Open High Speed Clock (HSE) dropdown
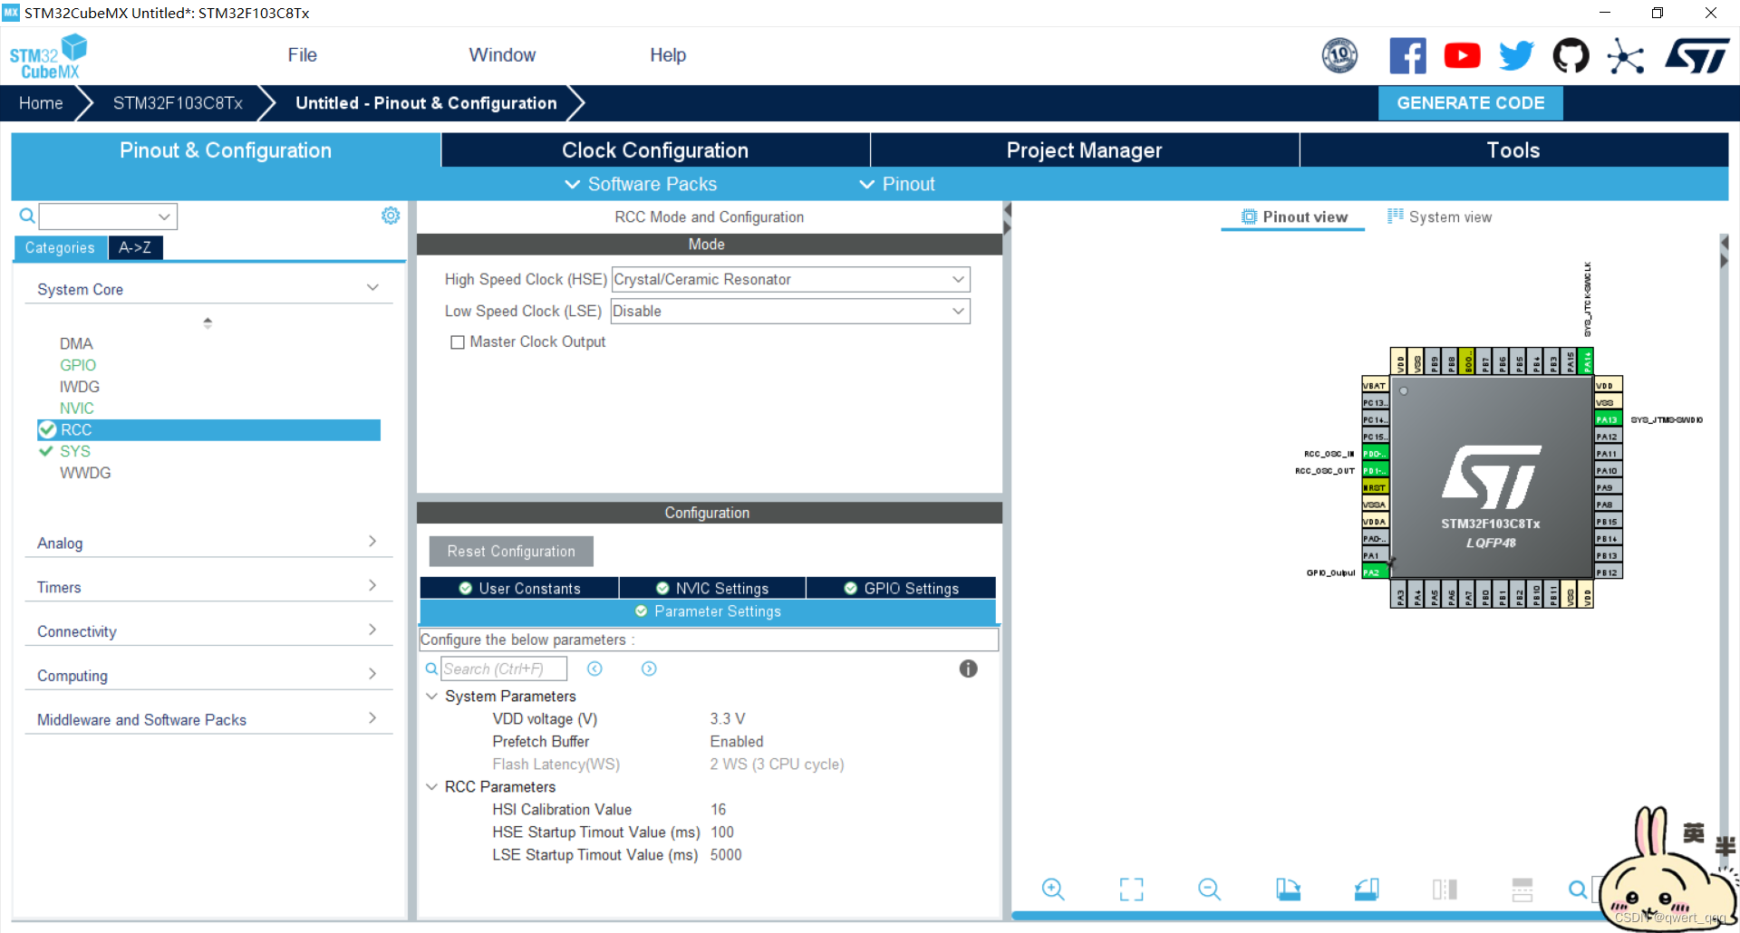1740x933 pixels. pyautogui.click(x=790, y=279)
